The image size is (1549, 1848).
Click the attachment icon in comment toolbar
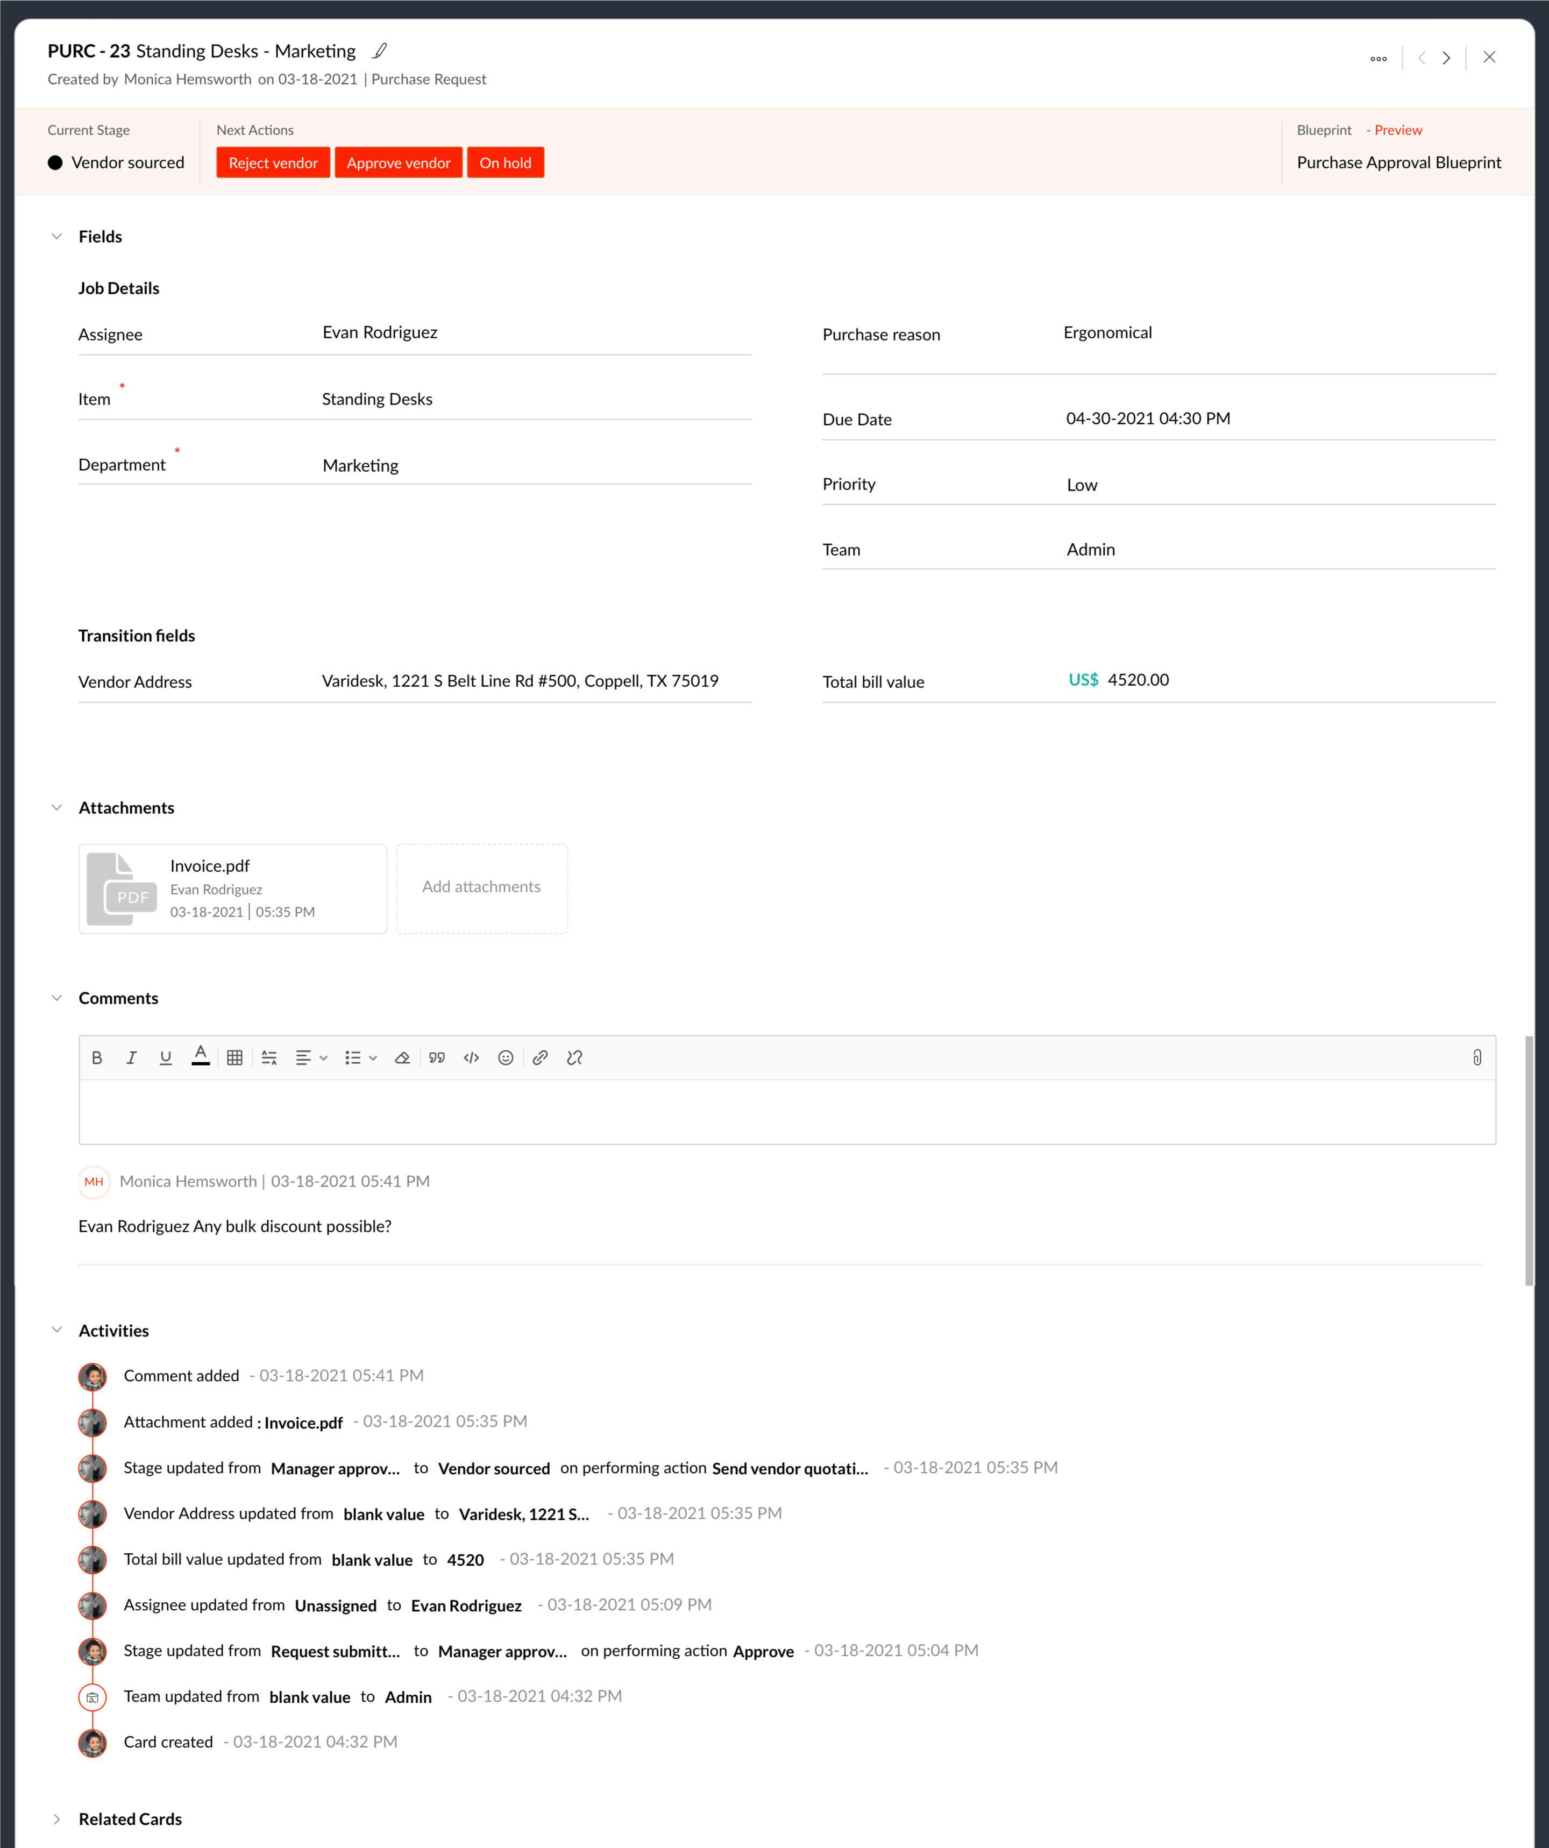click(1475, 1057)
